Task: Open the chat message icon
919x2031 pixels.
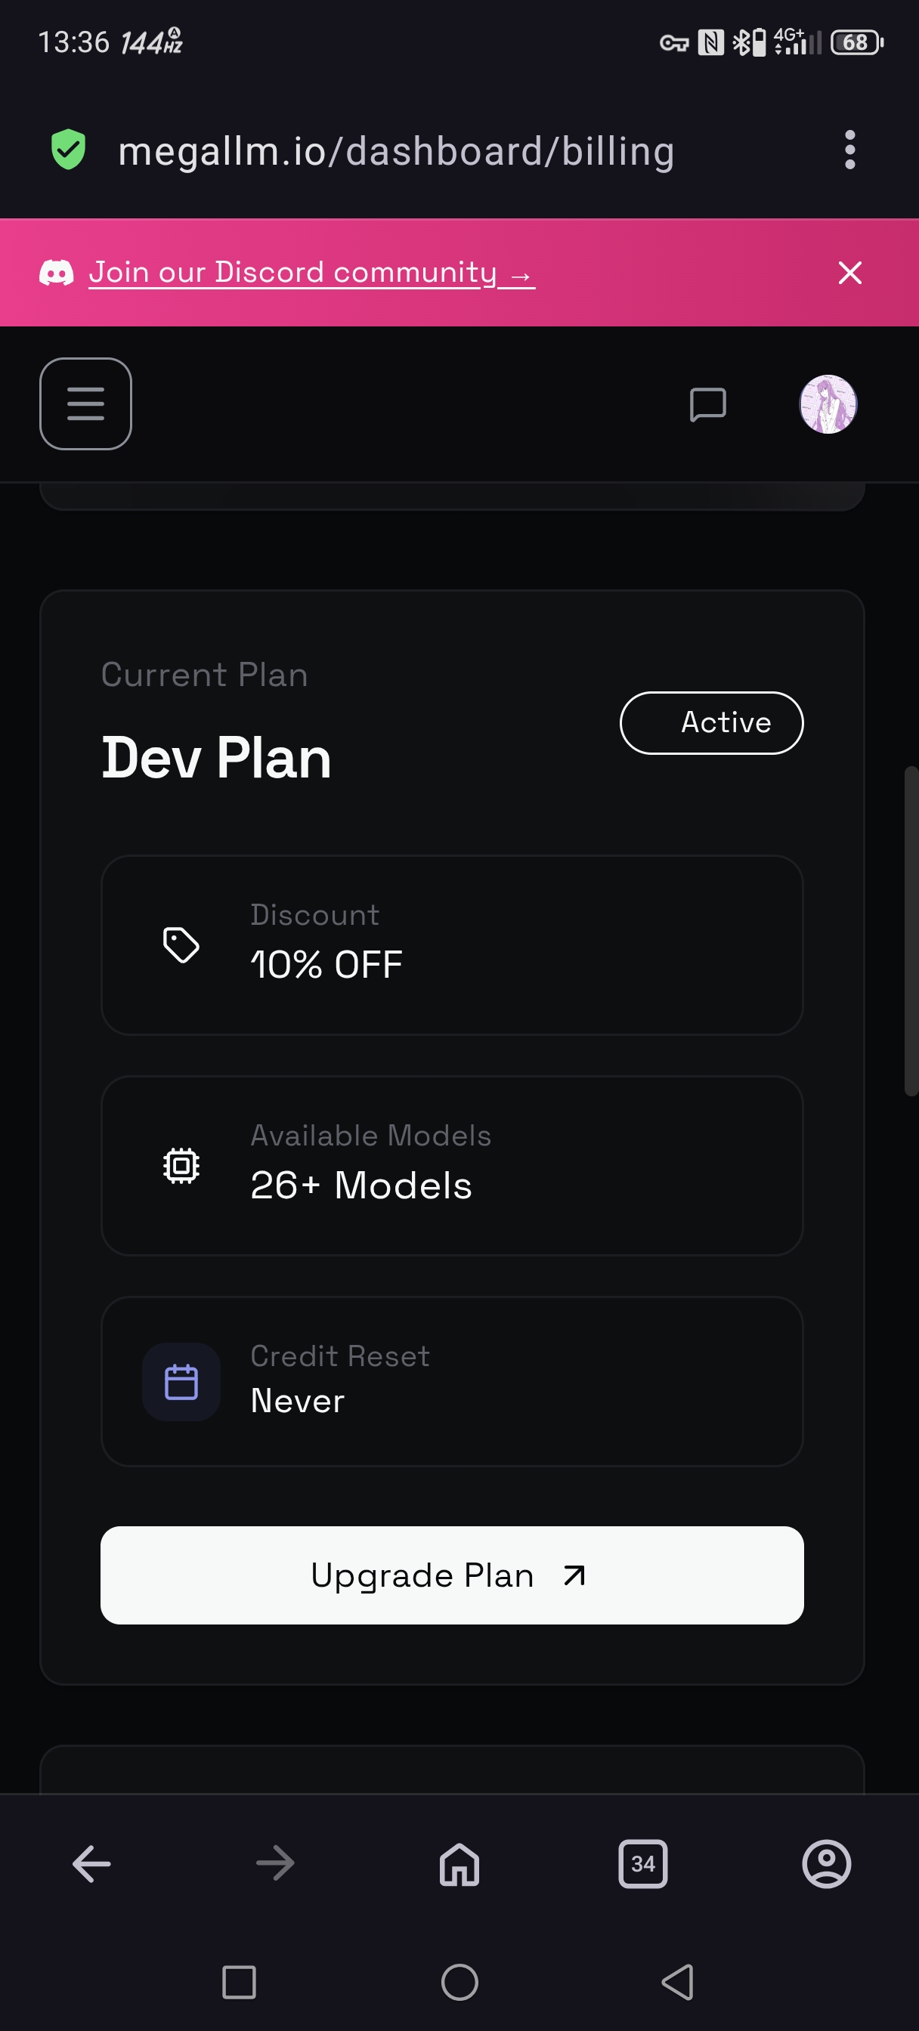Action: tap(707, 404)
